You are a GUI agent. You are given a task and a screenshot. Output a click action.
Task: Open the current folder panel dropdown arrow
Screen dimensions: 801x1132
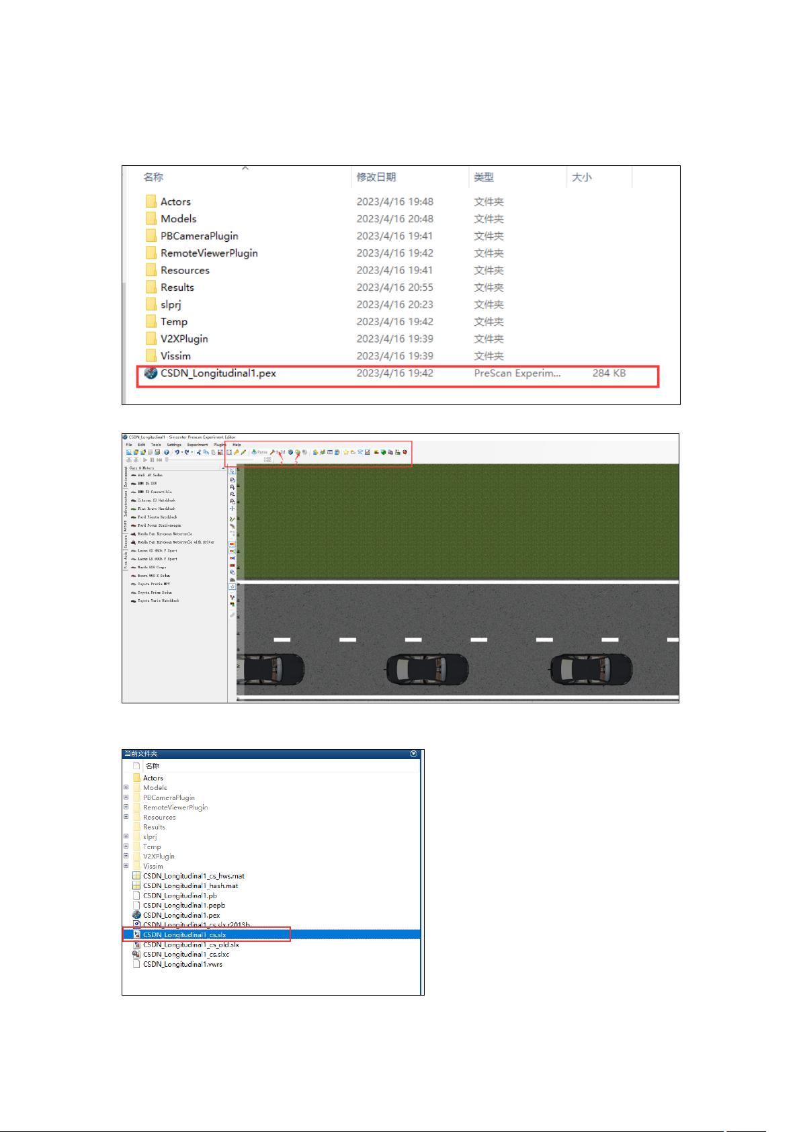(414, 754)
